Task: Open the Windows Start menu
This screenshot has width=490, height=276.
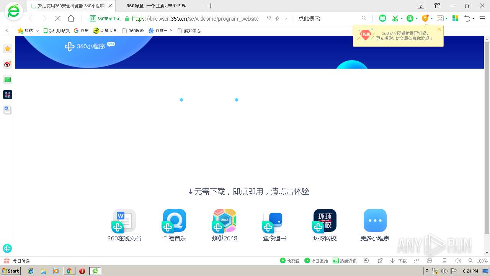Action: click(10, 271)
